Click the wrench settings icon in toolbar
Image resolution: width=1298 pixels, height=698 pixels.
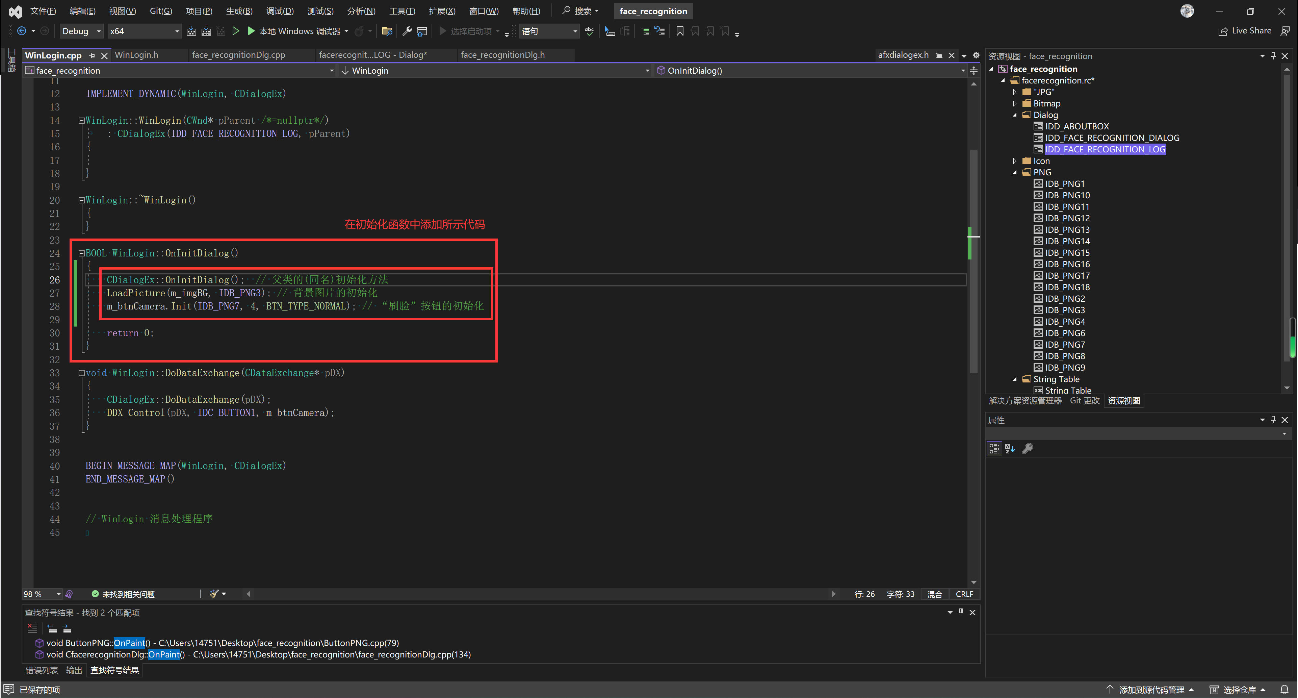tap(407, 31)
